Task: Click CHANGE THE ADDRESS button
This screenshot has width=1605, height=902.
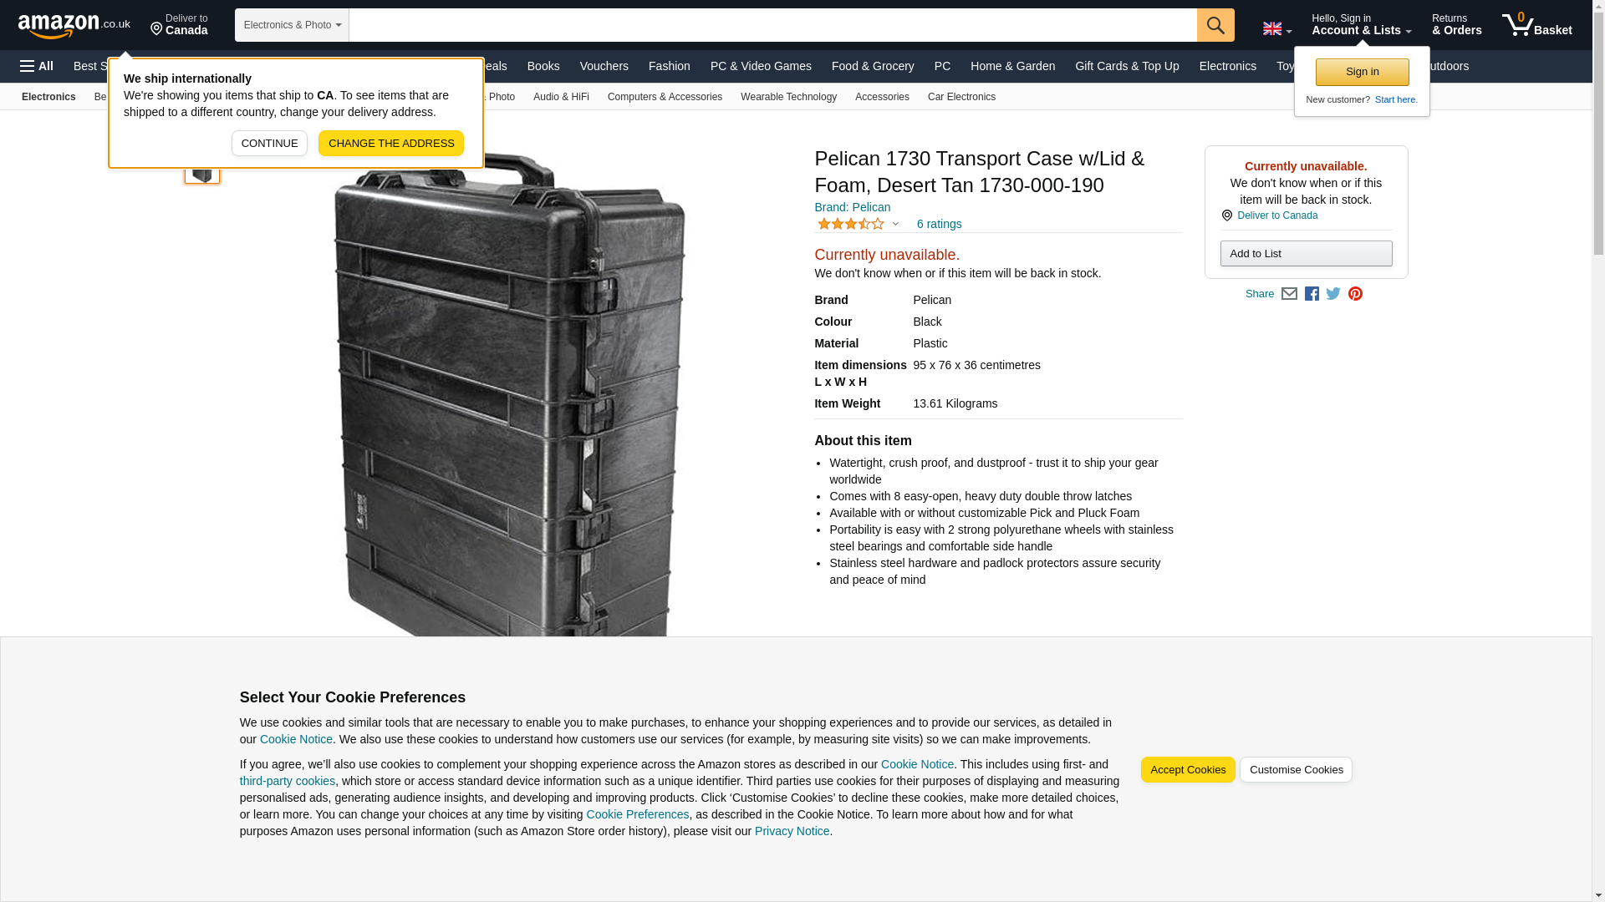Action: [391, 144]
